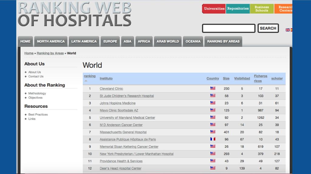Open New York Presbyterian Lower Manhattan link
The width and height of the screenshot is (311, 174).
coord(136,154)
